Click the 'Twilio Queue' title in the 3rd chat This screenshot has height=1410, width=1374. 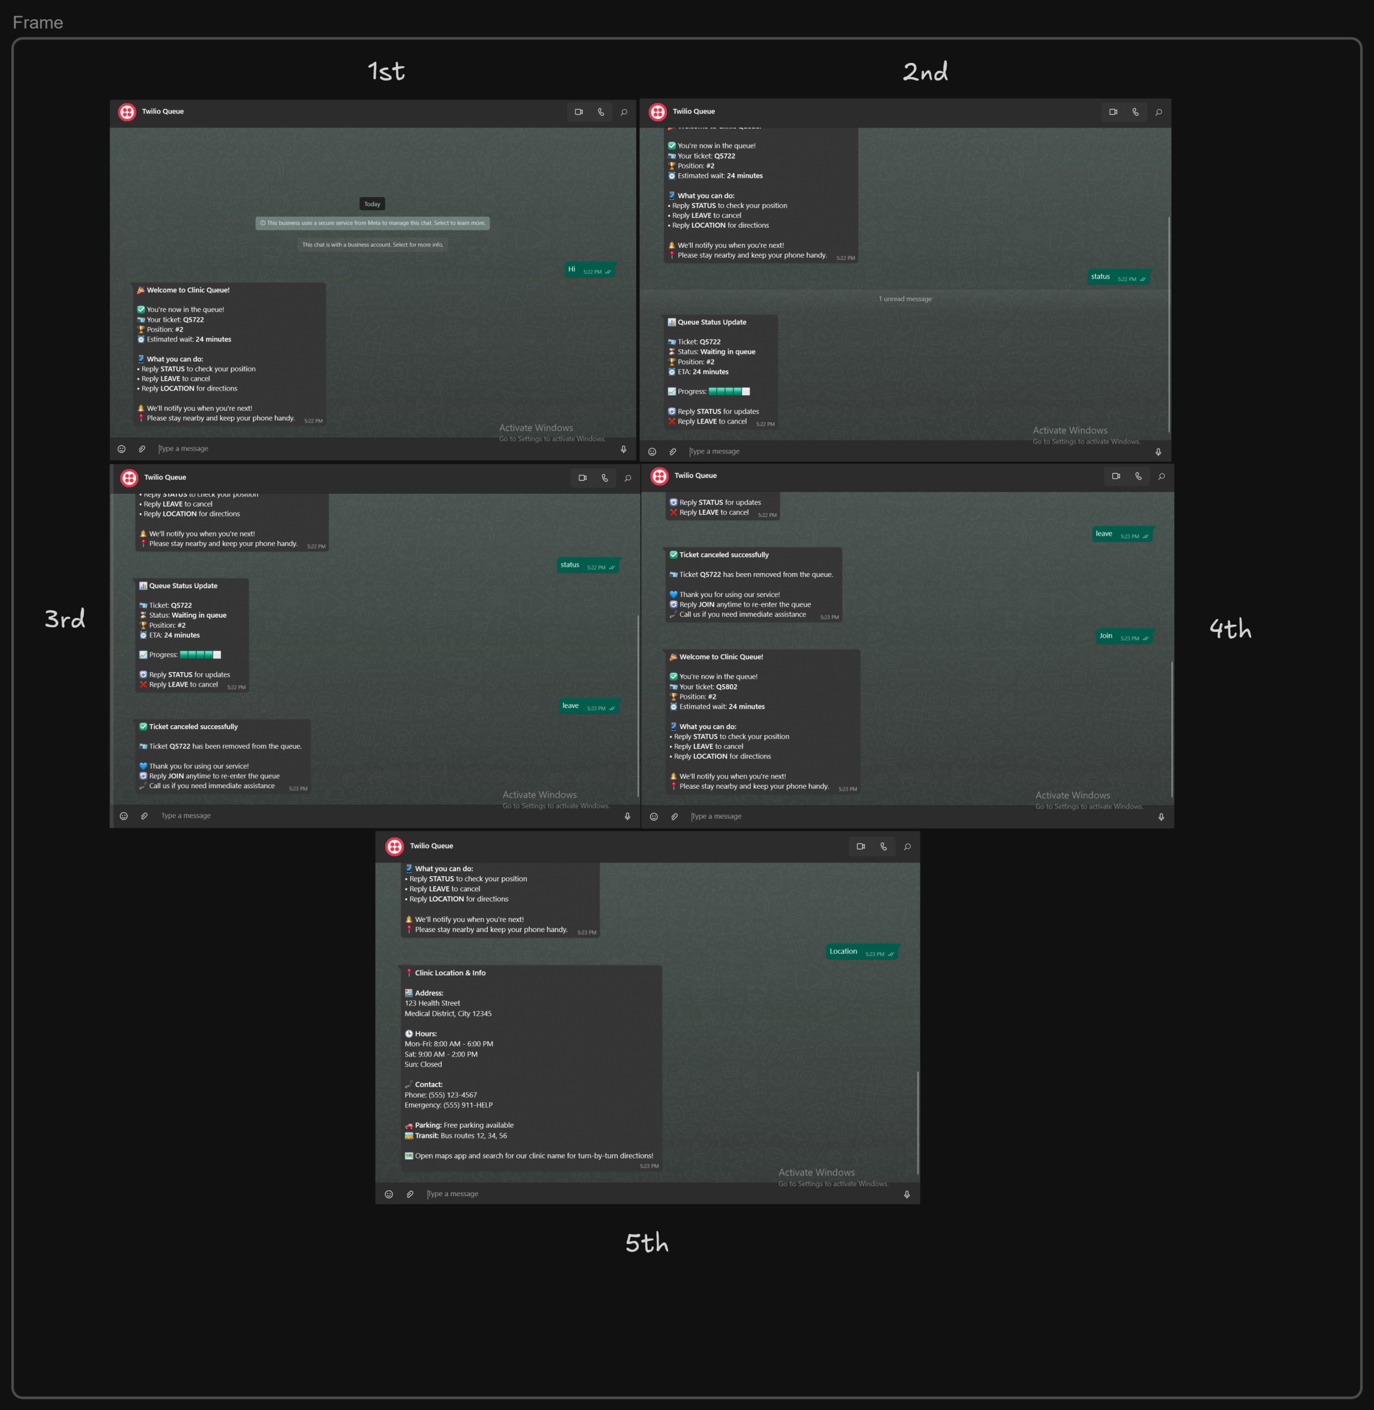tap(165, 477)
